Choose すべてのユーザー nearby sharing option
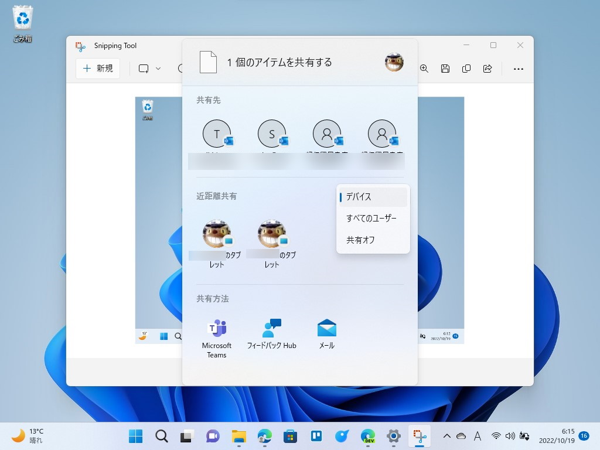 click(373, 218)
